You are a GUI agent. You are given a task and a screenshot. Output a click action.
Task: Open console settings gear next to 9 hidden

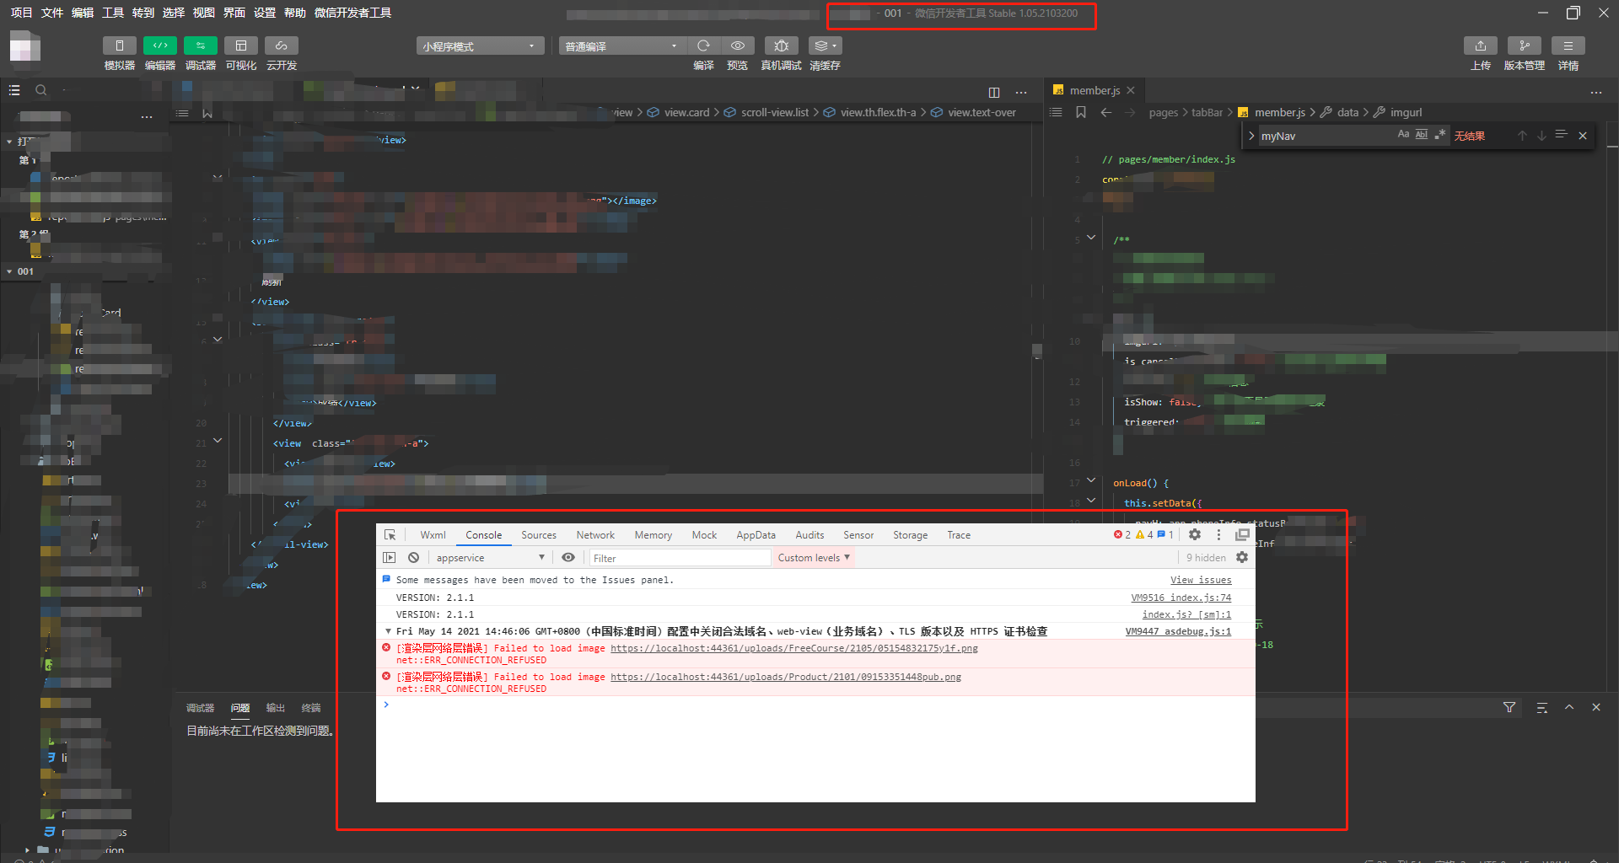[1242, 558]
